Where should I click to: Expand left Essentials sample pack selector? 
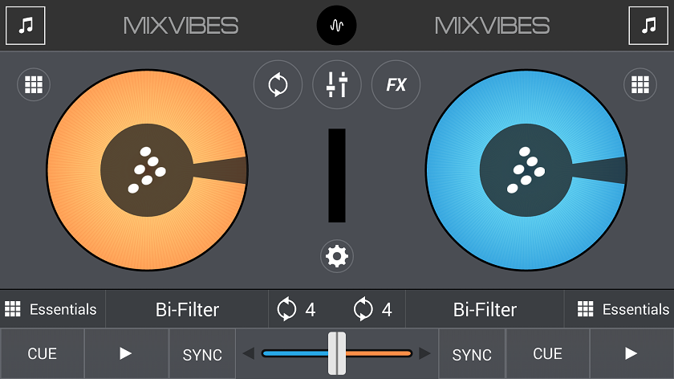tap(52, 309)
